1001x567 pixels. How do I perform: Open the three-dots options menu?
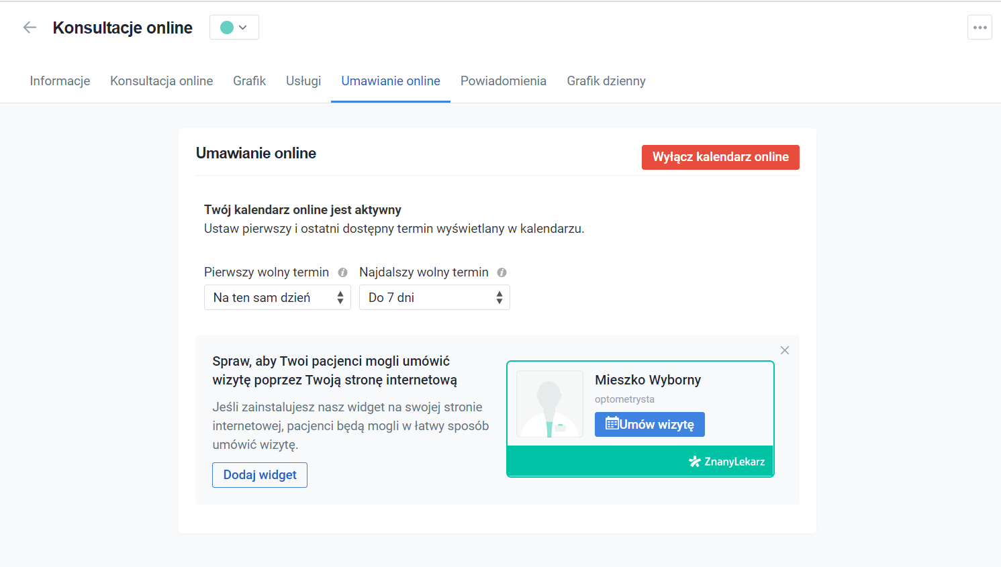tap(980, 27)
